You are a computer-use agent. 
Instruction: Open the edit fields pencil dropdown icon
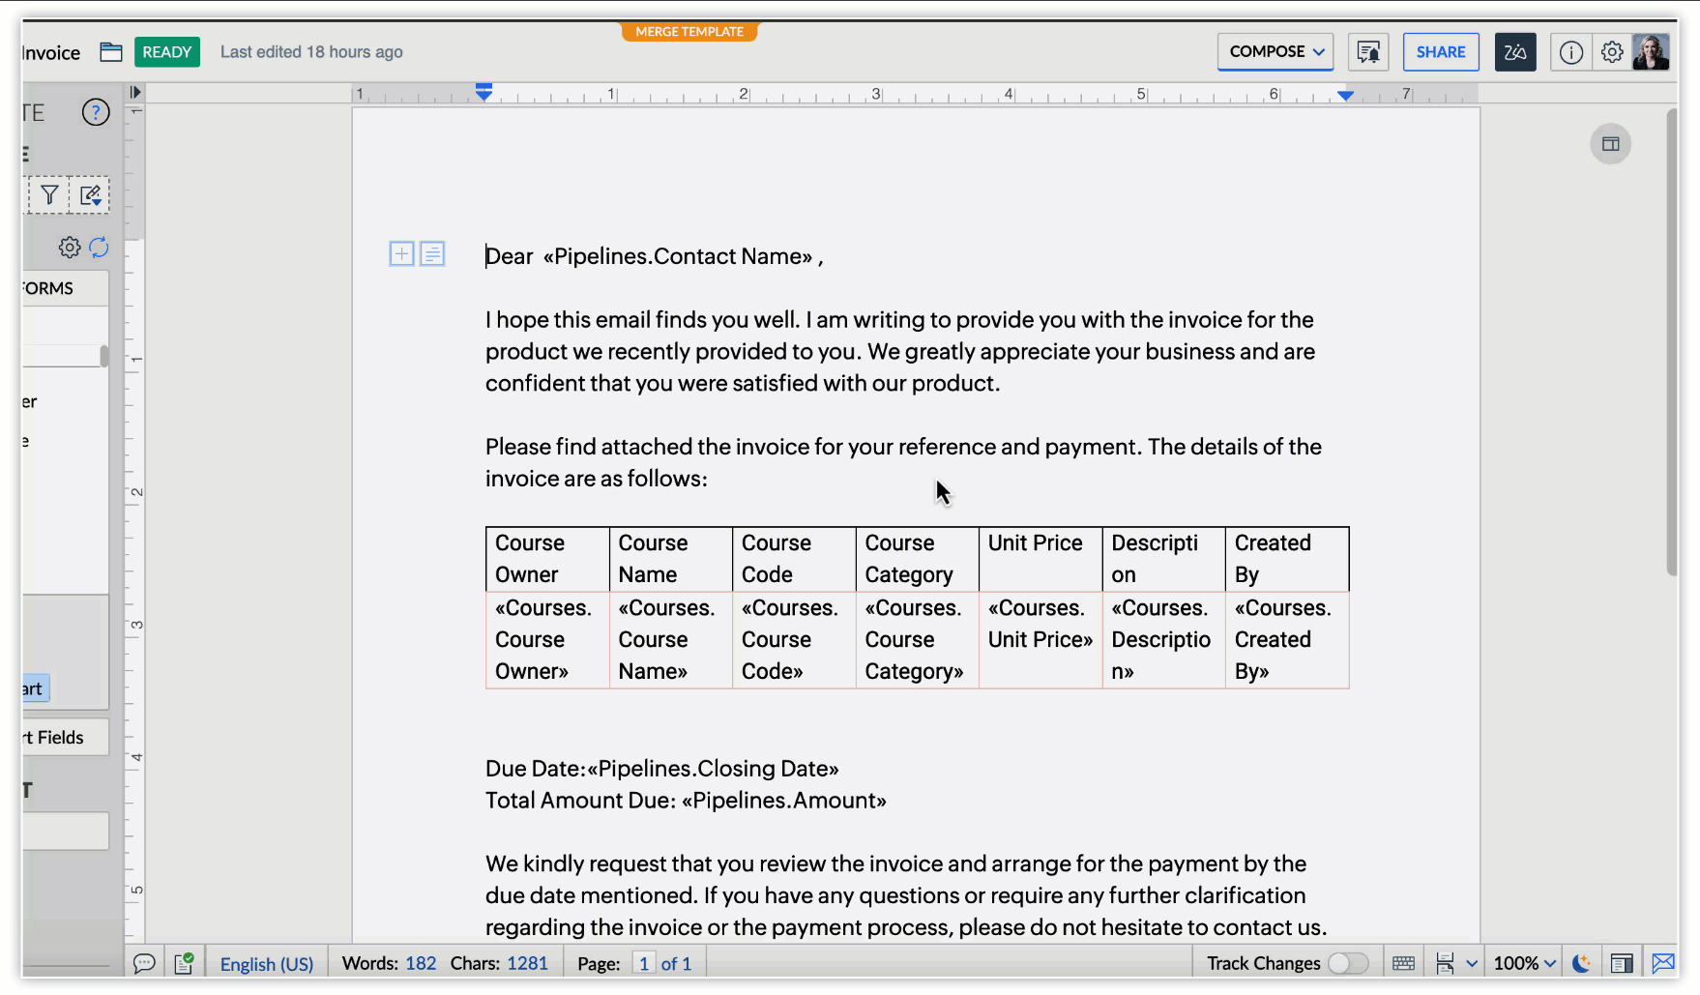(90, 195)
